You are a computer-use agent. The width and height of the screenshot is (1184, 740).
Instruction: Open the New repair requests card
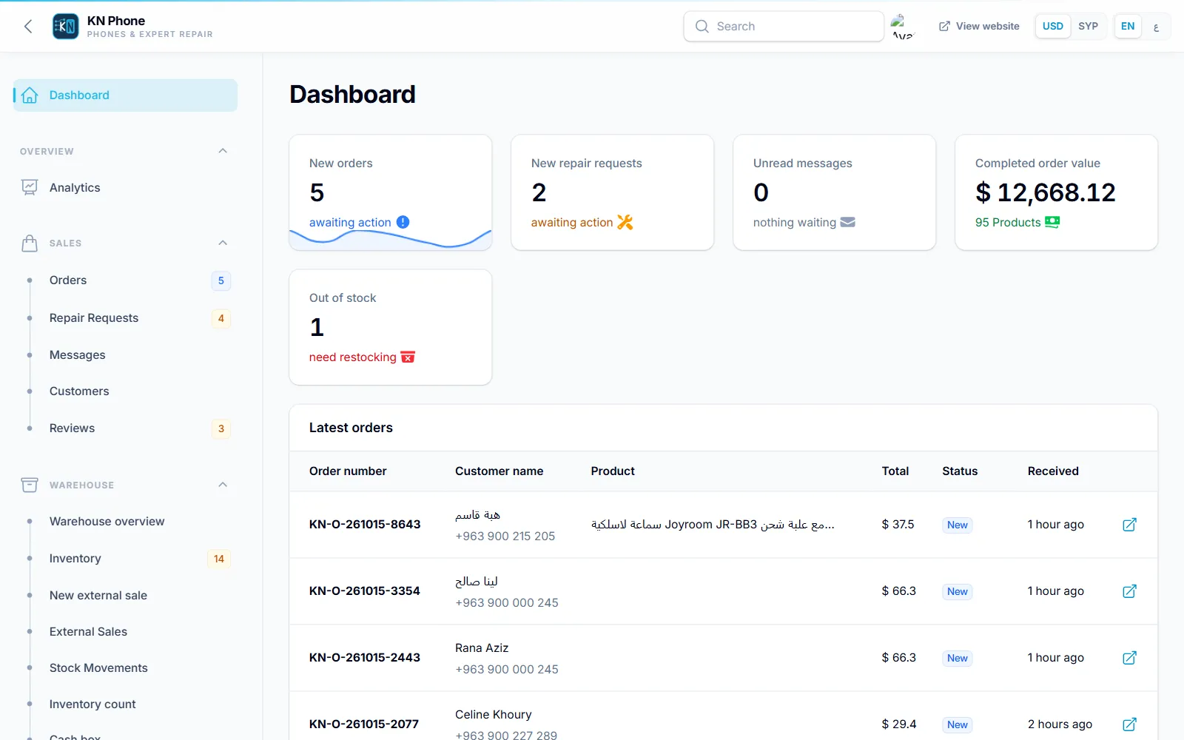point(613,192)
